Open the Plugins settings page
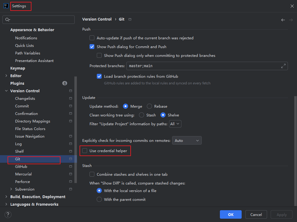The height and width of the screenshot is (222, 297). tap(17, 83)
